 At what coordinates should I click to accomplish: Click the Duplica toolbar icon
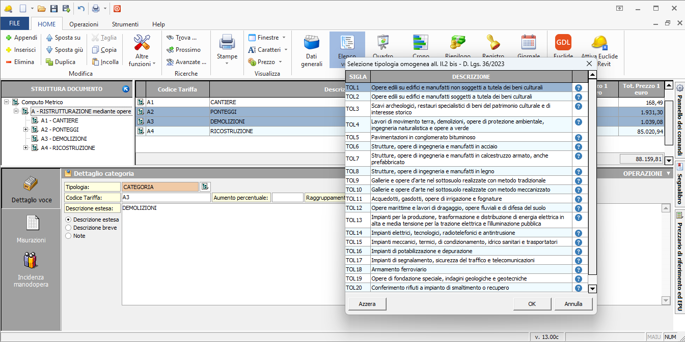coord(50,62)
